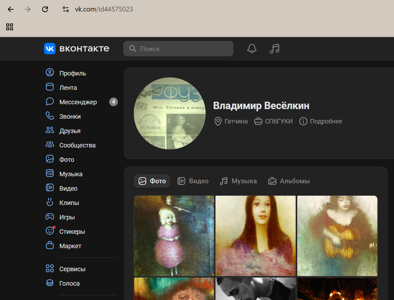Open Games (Игры) in sidebar
Image resolution: width=394 pixels, height=300 pixels.
coord(67,217)
